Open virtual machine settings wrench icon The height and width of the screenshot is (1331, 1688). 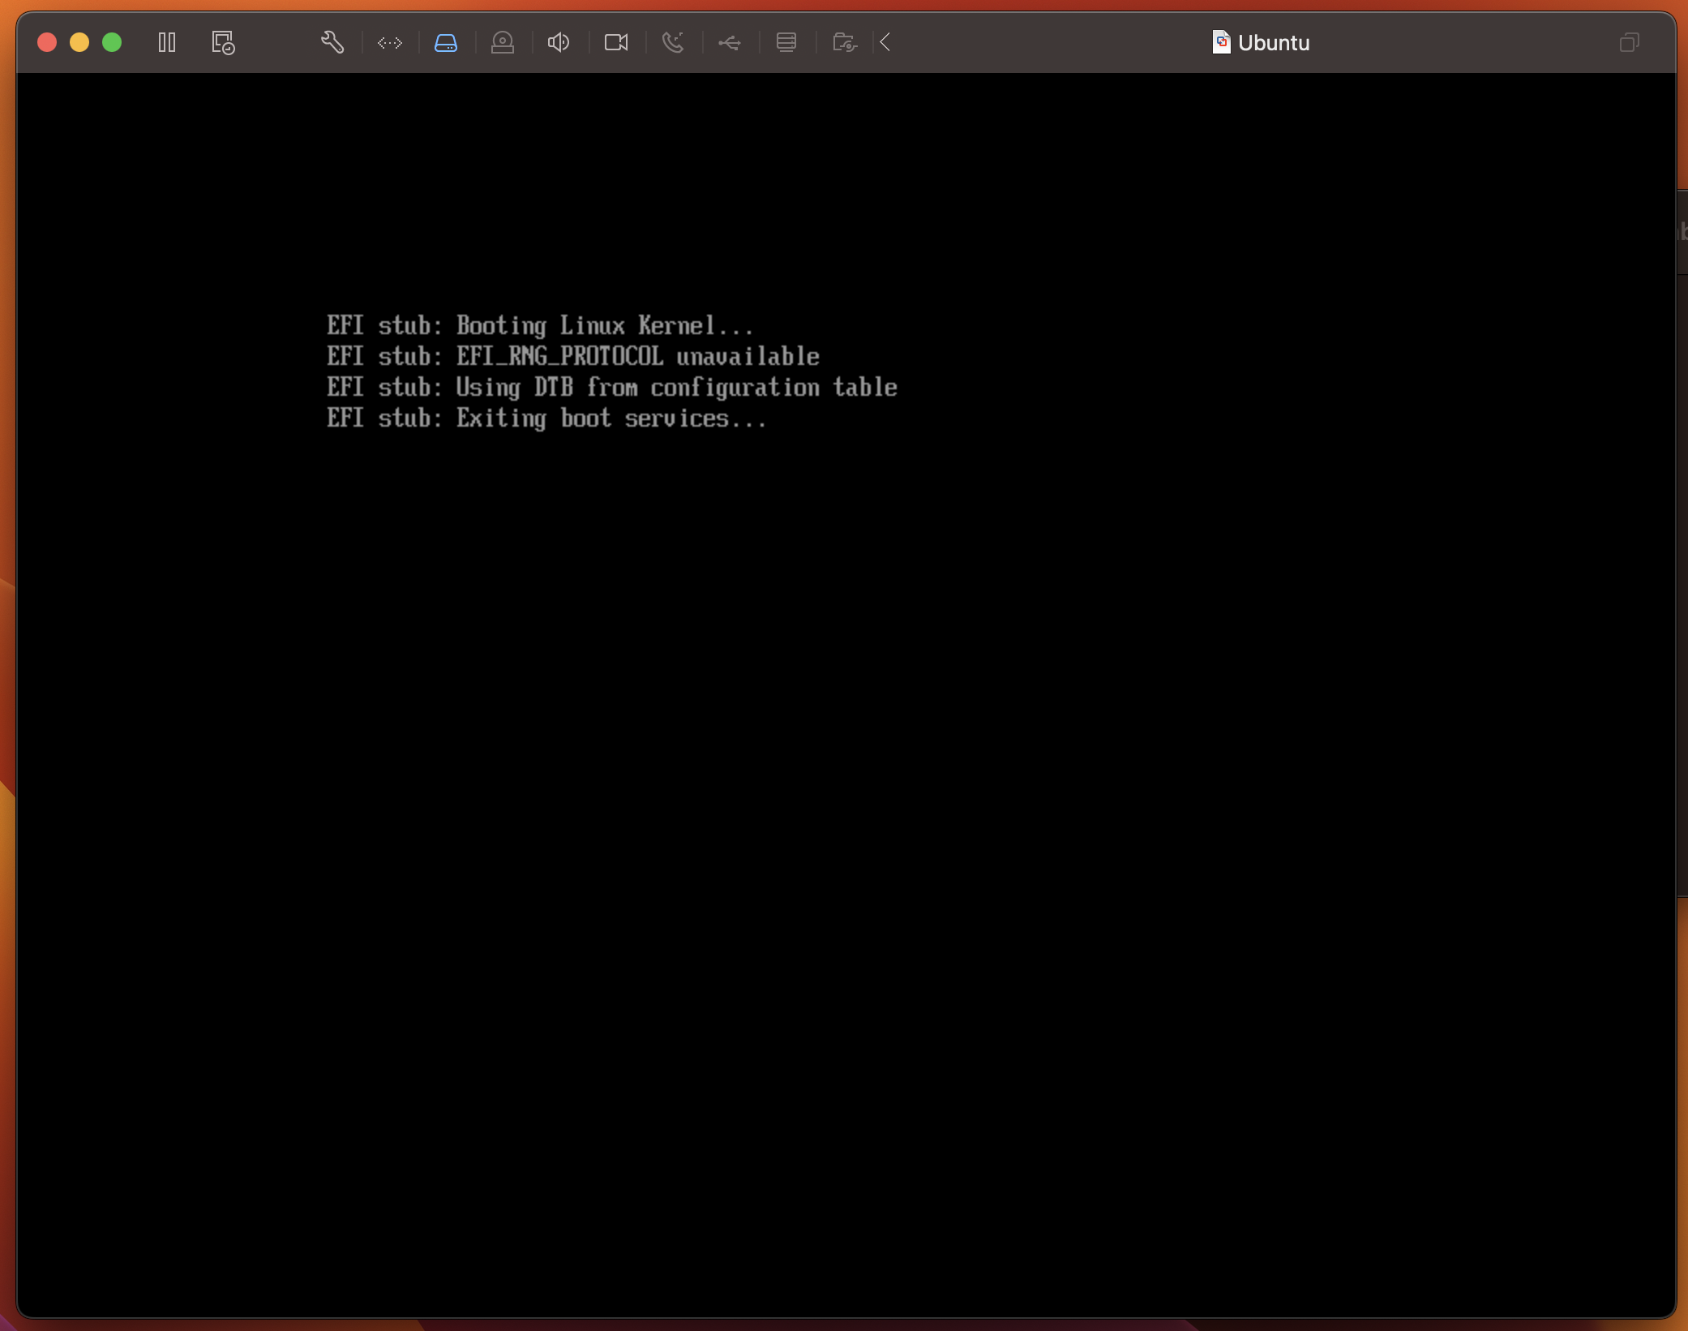[x=332, y=42]
